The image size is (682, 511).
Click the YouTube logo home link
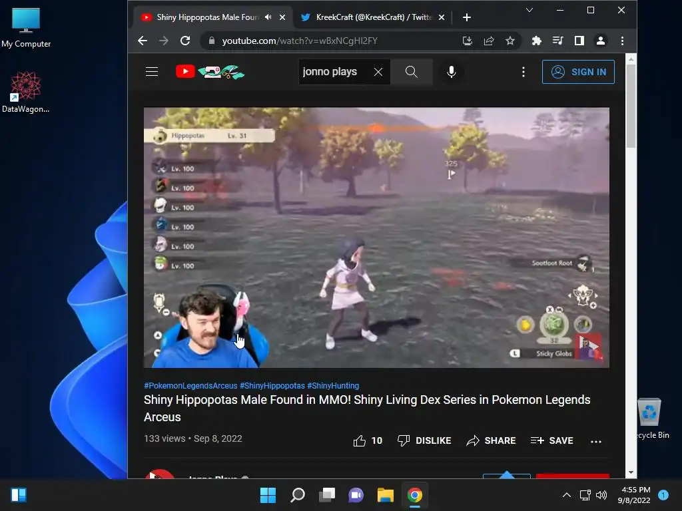click(210, 72)
